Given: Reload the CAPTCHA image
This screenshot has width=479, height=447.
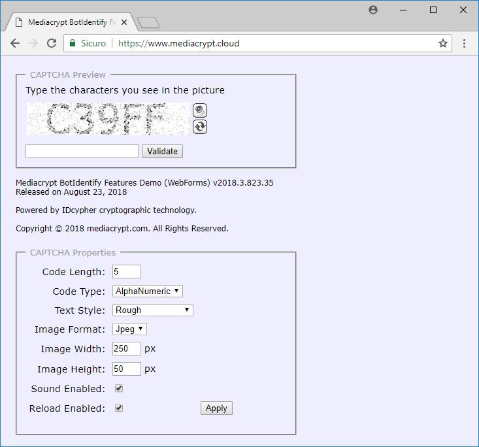Looking at the screenshot, I should [200, 126].
